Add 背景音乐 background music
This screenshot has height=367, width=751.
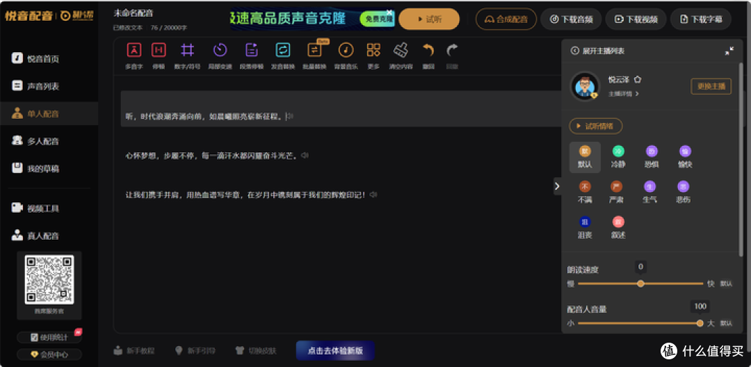(x=346, y=56)
